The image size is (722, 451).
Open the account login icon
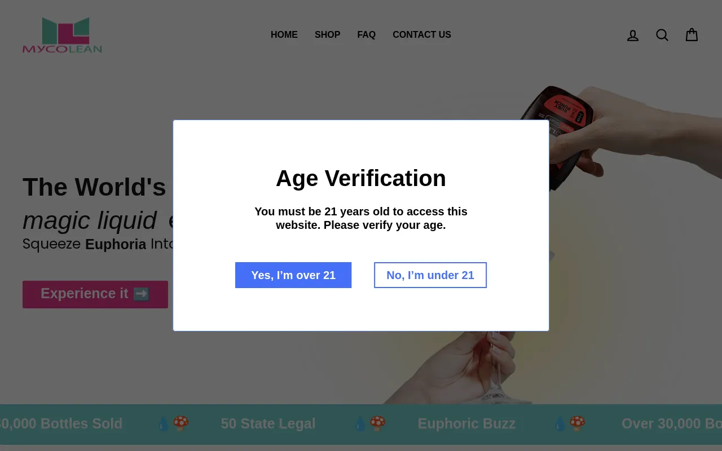point(633,35)
